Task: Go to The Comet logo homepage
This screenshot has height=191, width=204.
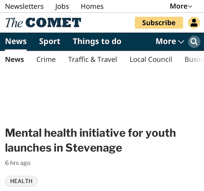Action: [x=43, y=22]
